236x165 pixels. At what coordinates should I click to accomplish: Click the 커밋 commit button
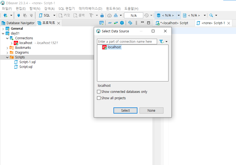coord(64,15)
